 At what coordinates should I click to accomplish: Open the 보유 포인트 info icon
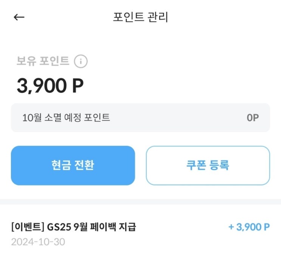point(81,61)
